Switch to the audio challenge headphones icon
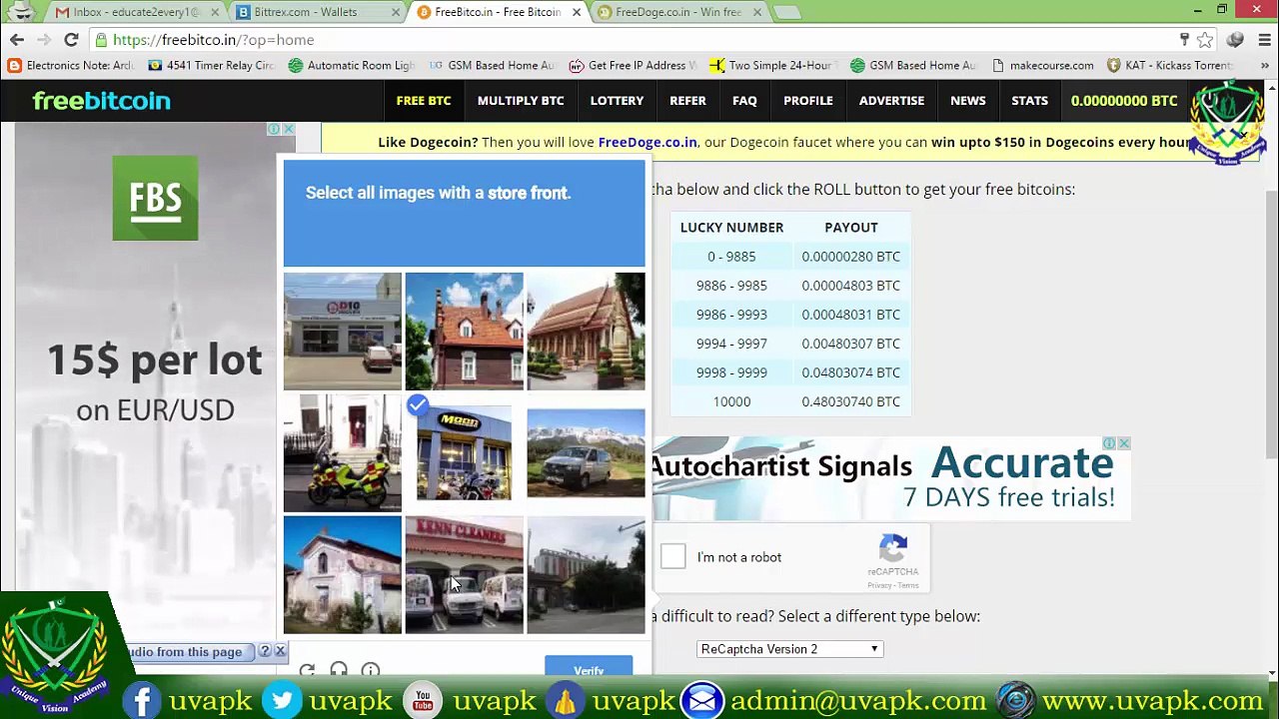The image size is (1279, 719). 339,670
